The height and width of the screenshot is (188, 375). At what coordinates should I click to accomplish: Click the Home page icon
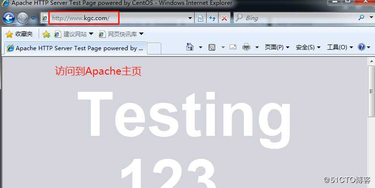190,47
